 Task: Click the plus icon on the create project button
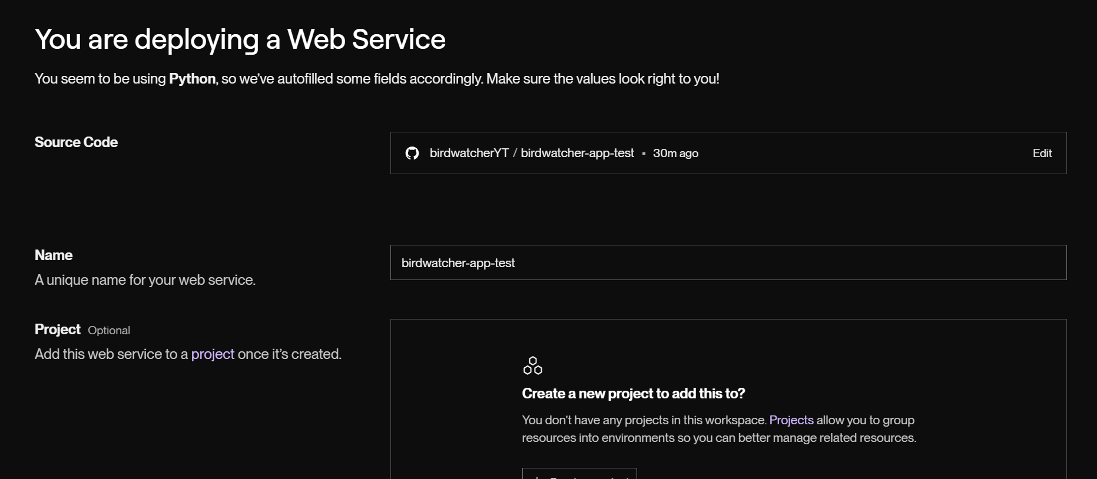point(537,477)
